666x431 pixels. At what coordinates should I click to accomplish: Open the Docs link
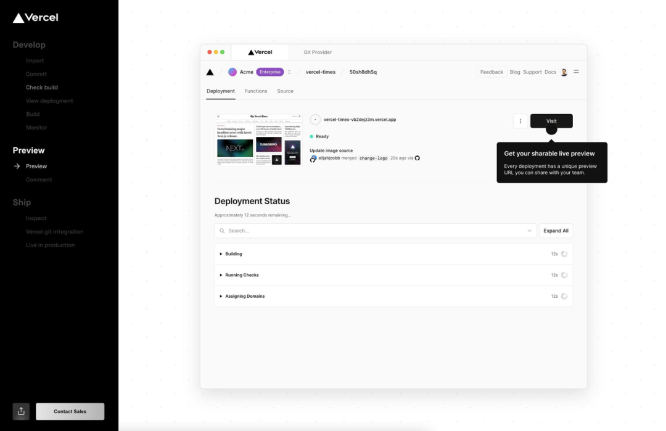point(551,72)
